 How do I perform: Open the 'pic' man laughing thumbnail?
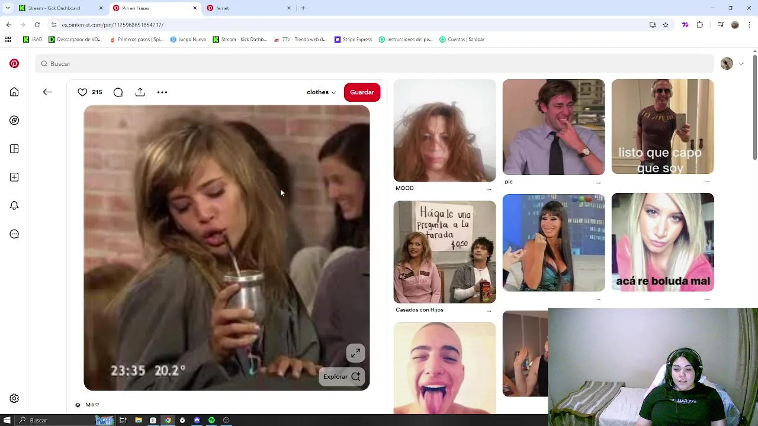(554, 127)
